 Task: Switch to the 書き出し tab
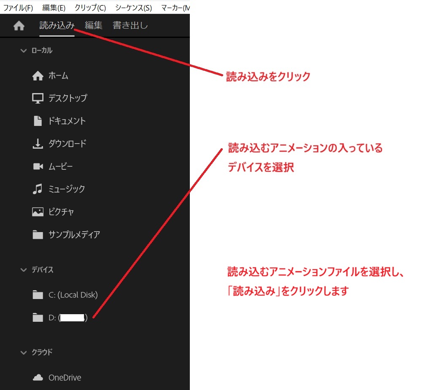click(130, 26)
